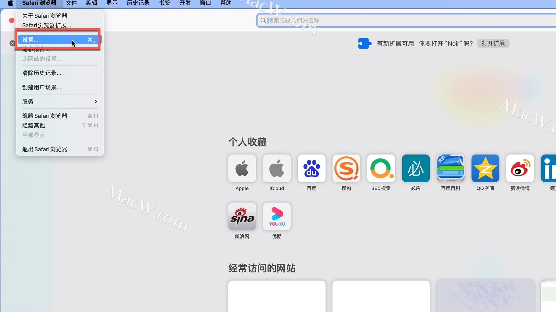Open the Apple favorite site icon
This screenshot has height=312, width=556.
[x=242, y=168]
